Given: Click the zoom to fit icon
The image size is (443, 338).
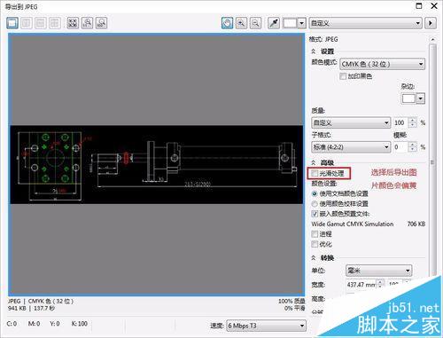Looking at the screenshot, I should pyautogui.click(x=73, y=23).
